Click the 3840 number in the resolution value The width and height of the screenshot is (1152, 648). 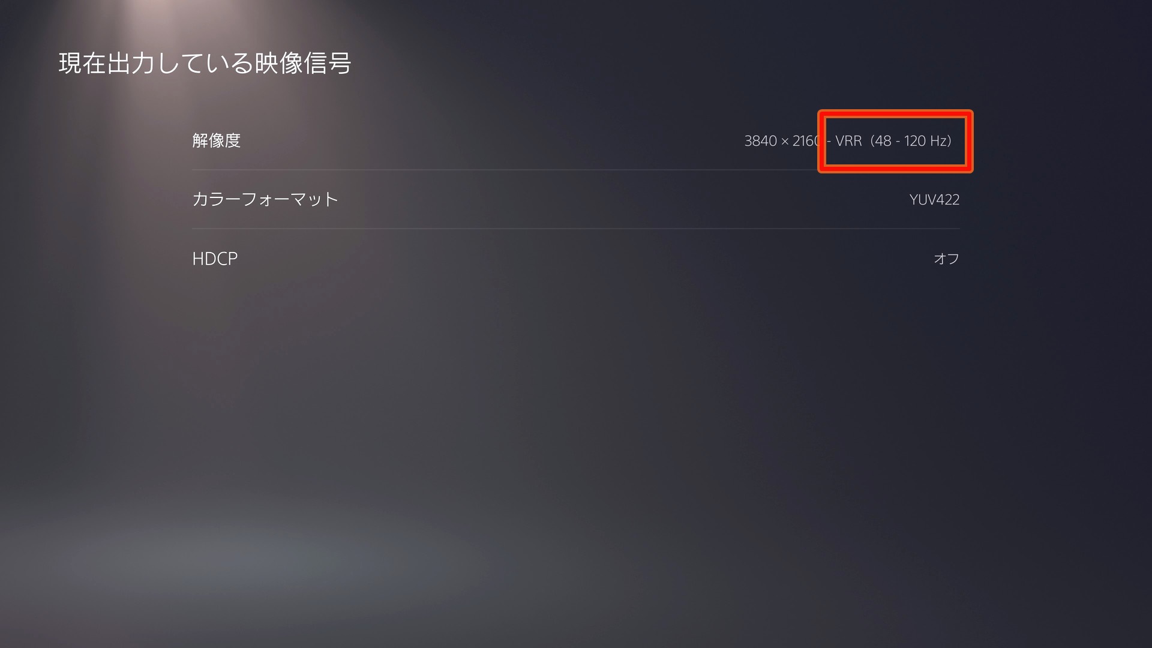pos(760,141)
